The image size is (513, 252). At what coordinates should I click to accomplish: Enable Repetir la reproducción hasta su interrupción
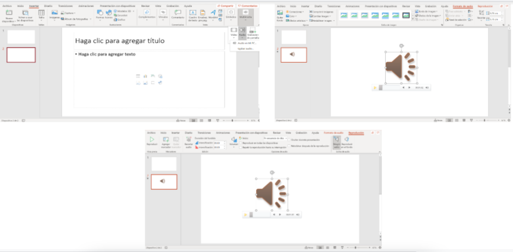tap(241, 147)
